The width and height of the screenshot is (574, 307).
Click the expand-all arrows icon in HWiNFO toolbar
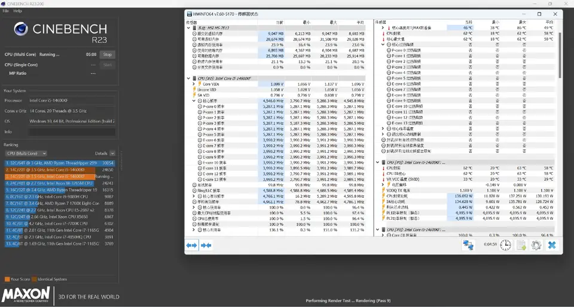point(191,245)
